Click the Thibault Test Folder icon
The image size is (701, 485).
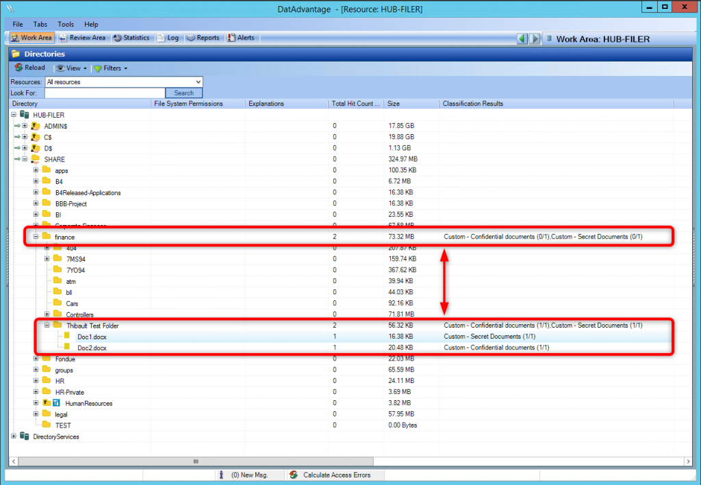[x=58, y=325]
